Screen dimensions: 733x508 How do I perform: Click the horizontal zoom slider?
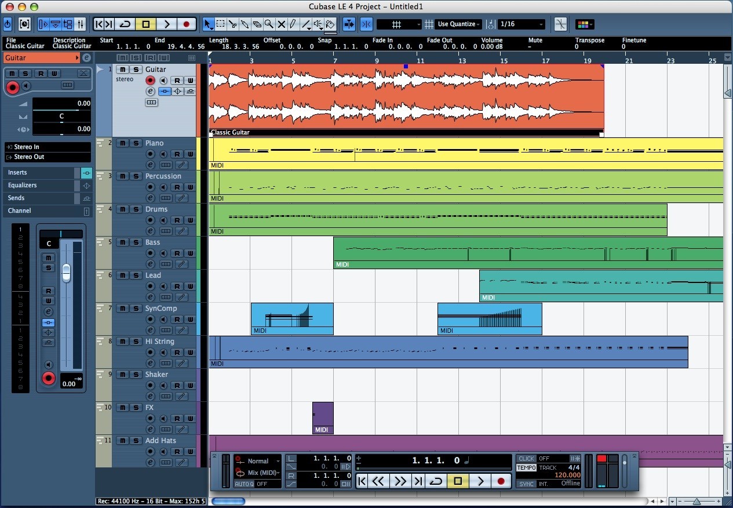click(697, 502)
